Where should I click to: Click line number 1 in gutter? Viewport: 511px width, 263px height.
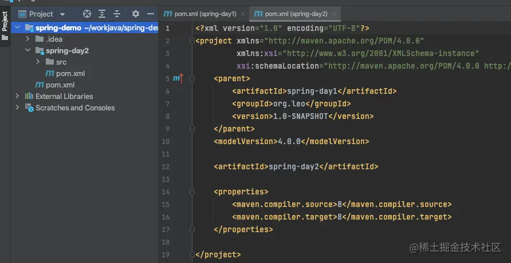coord(167,28)
